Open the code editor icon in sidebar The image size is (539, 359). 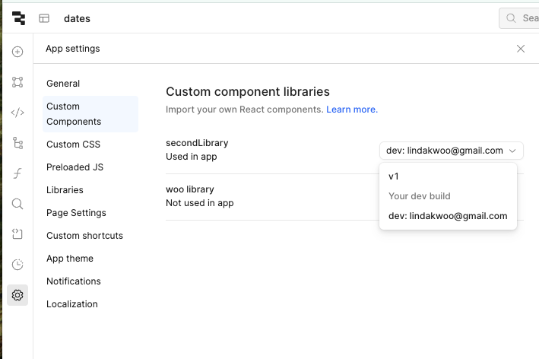tap(17, 113)
